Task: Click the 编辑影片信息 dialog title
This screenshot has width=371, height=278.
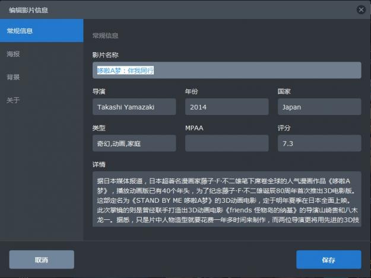Action: 28,10
